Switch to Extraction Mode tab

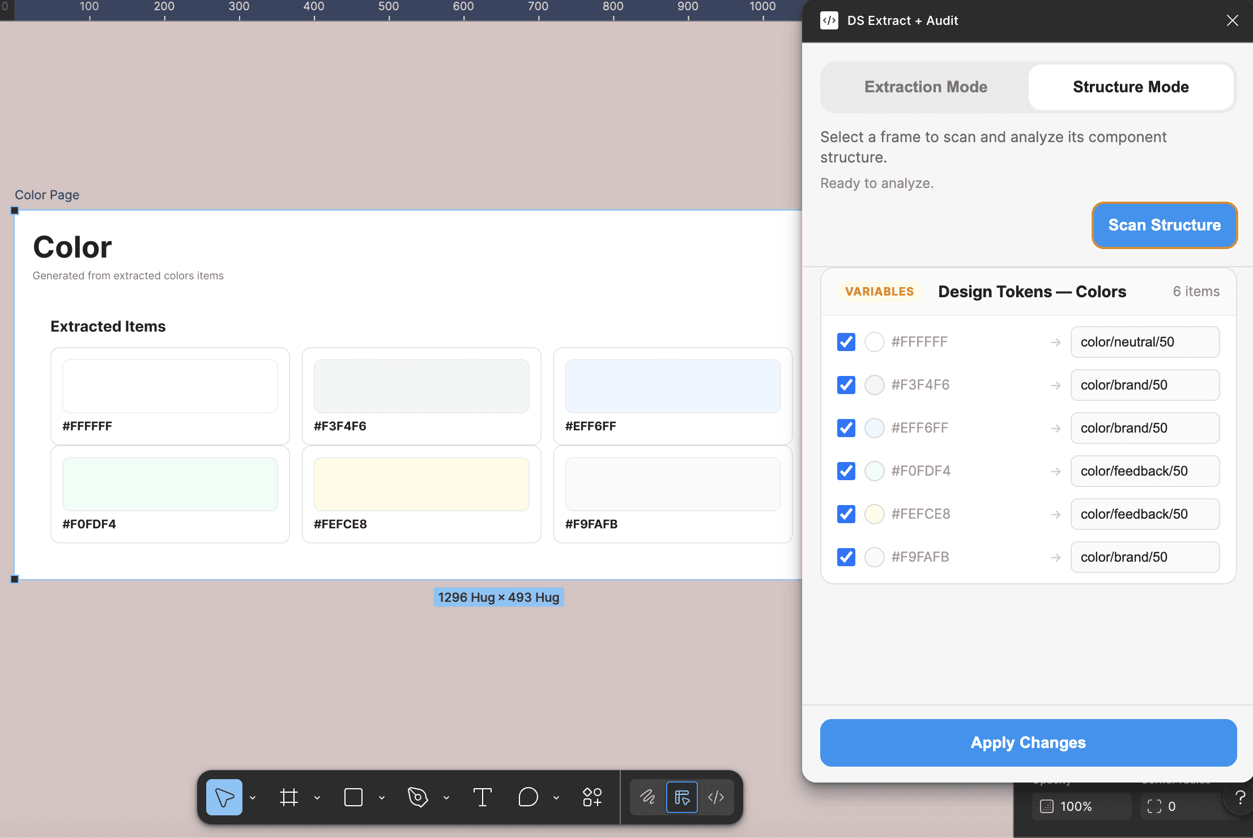point(926,87)
